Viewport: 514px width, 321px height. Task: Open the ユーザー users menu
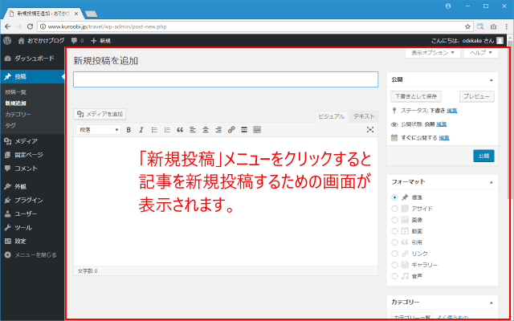coord(32,214)
